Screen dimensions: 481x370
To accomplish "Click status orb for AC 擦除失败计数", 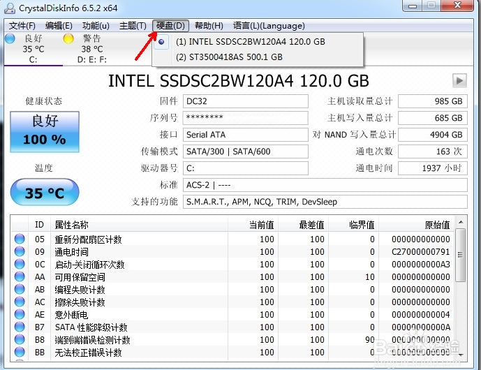I will [x=20, y=302].
